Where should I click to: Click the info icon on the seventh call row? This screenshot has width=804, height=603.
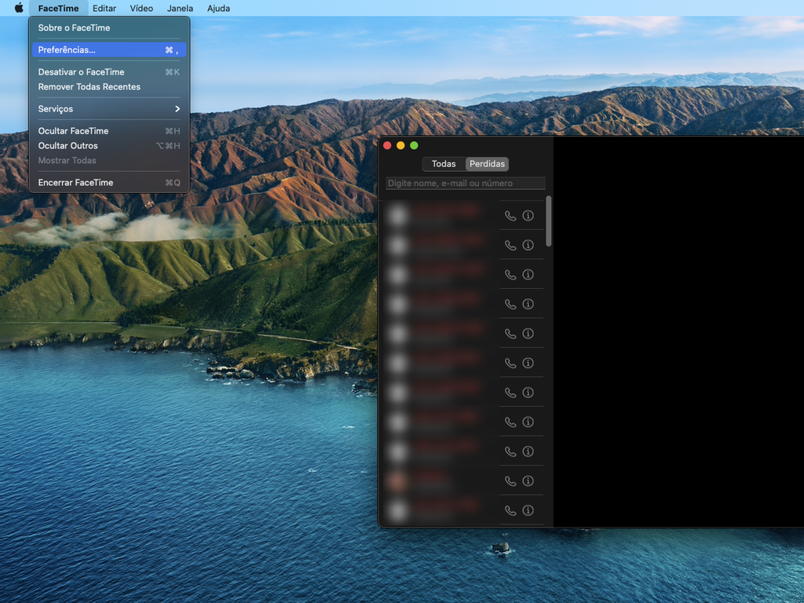click(528, 393)
